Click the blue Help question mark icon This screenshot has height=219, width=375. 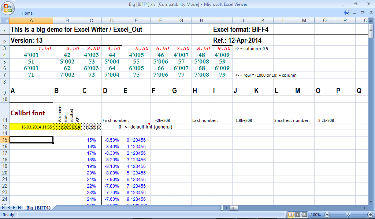click(x=347, y=12)
